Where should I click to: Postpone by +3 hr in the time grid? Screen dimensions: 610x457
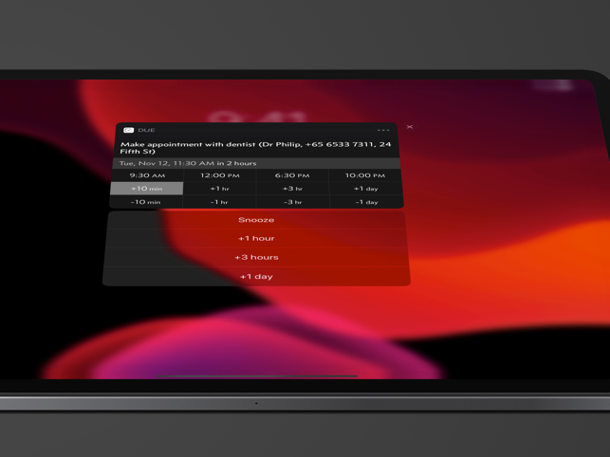(x=292, y=189)
